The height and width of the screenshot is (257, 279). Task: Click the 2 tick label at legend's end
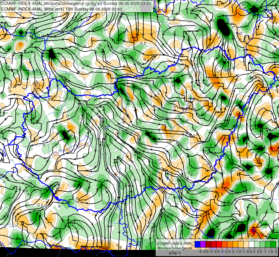tap(276, 252)
